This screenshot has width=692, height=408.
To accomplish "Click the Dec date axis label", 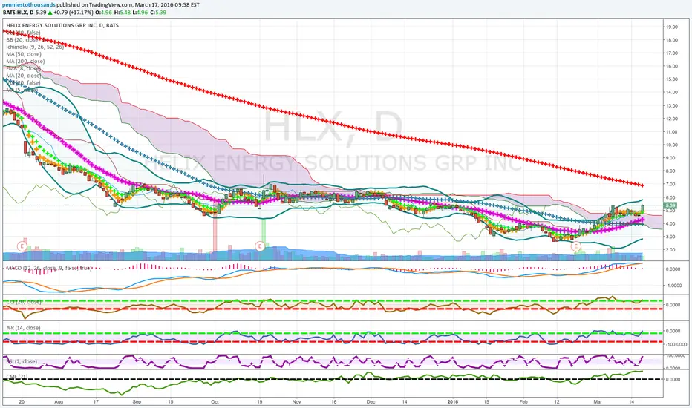I will coord(371,402).
